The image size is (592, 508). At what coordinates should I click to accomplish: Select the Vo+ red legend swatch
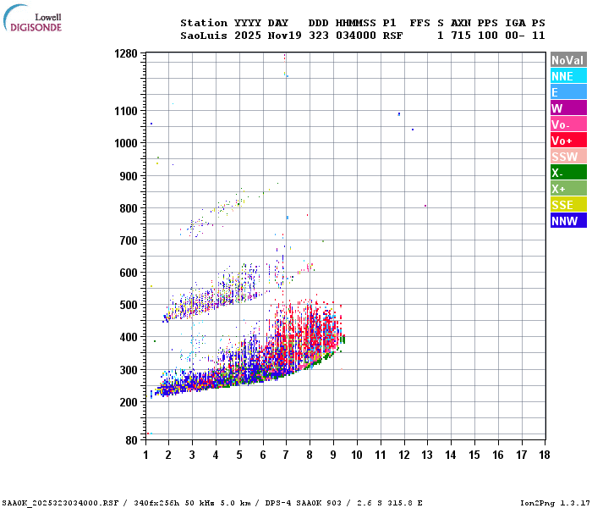pos(568,141)
